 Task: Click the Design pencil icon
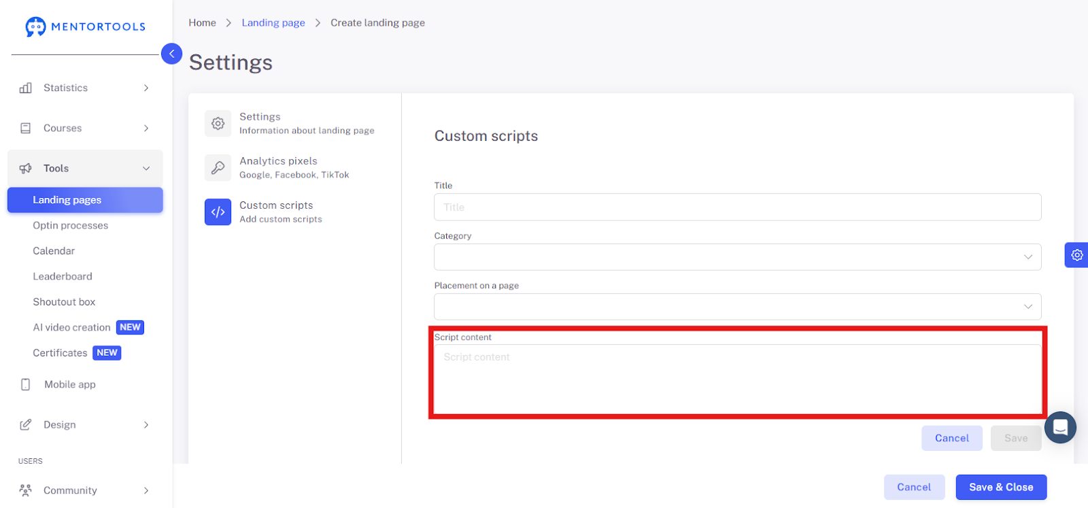coord(26,424)
